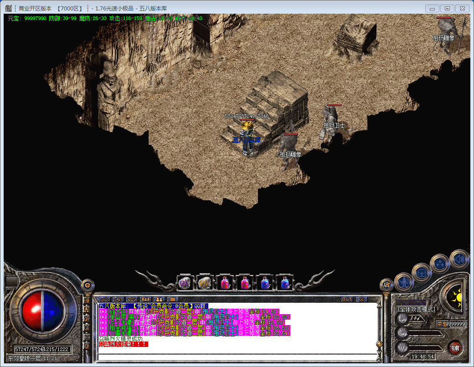Click the 放大镜 drop message in chat
This screenshot has width=474, height=367.
tap(189, 311)
